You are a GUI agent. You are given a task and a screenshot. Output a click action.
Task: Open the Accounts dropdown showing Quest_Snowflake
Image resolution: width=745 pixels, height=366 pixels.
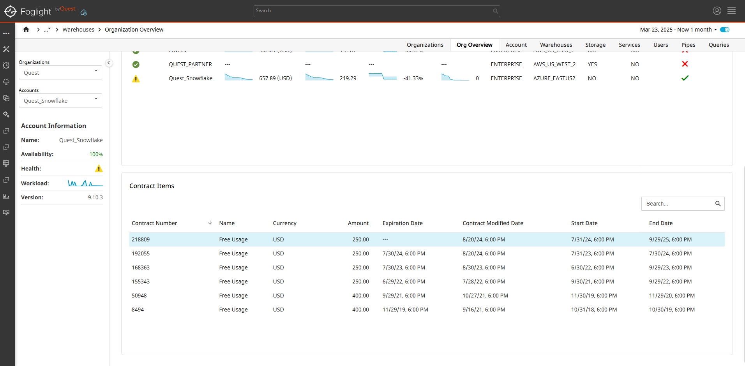60,100
